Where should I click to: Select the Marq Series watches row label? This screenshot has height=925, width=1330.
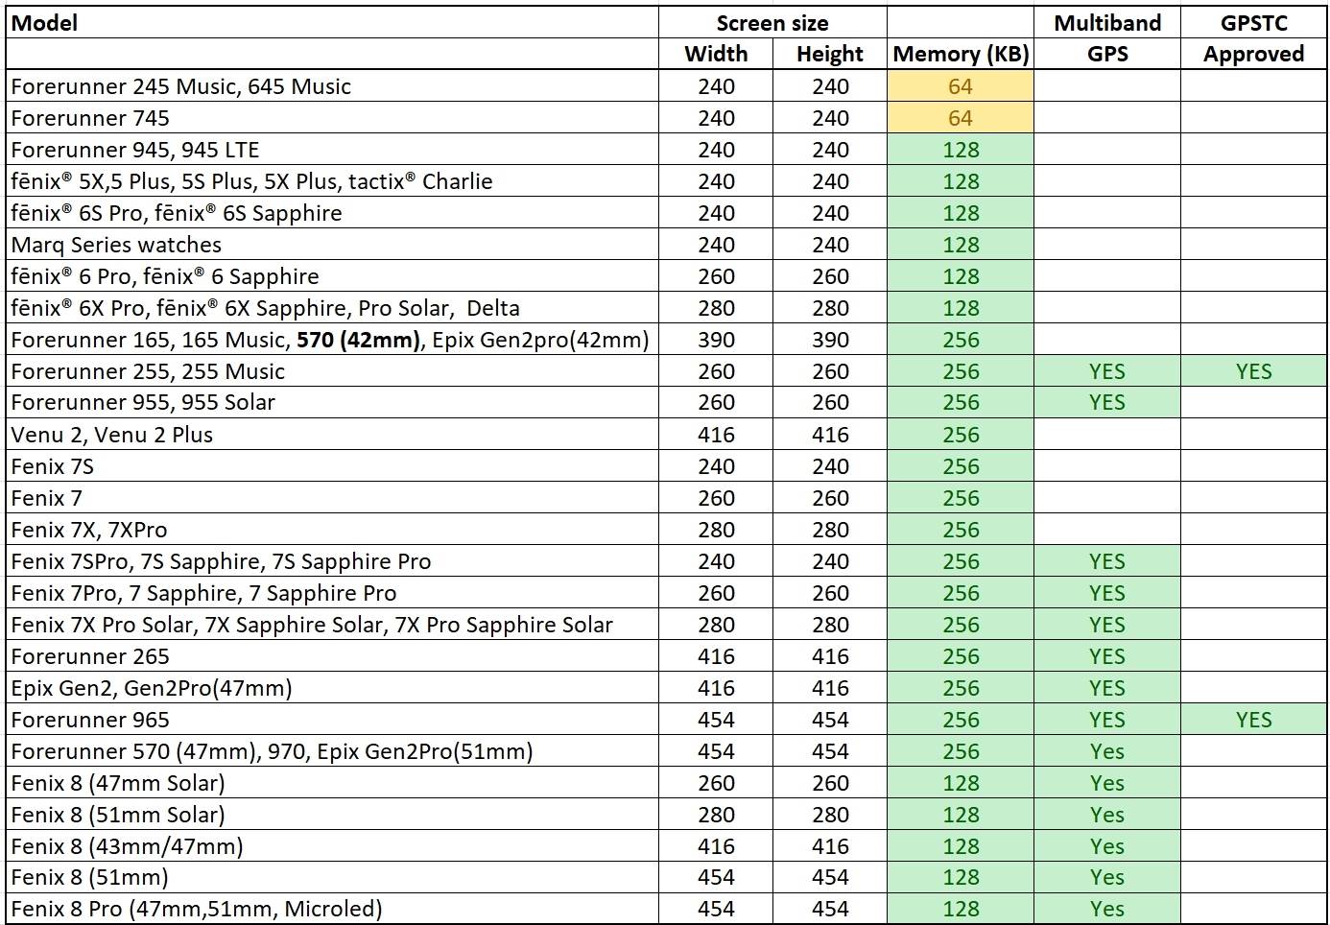(x=116, y=245)
